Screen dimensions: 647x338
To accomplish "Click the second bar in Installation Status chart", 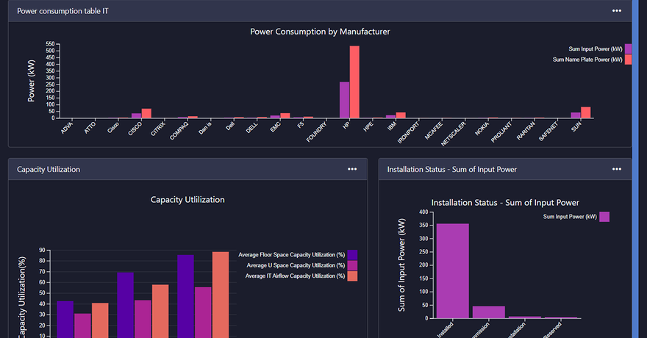I will click(488, 312).
